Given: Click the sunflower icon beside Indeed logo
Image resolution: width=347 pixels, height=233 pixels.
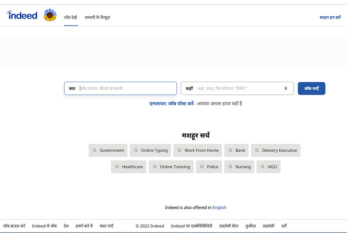Looking at the screenshot, I should click(50, 15).
